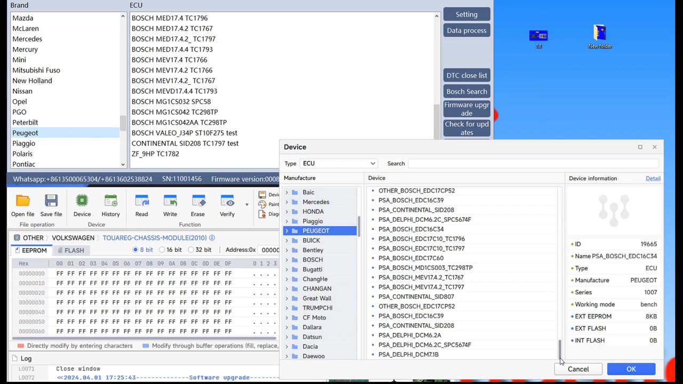Expand the TRUMPCHI manufacture tree node
The image size is (683, 384).
287,308
